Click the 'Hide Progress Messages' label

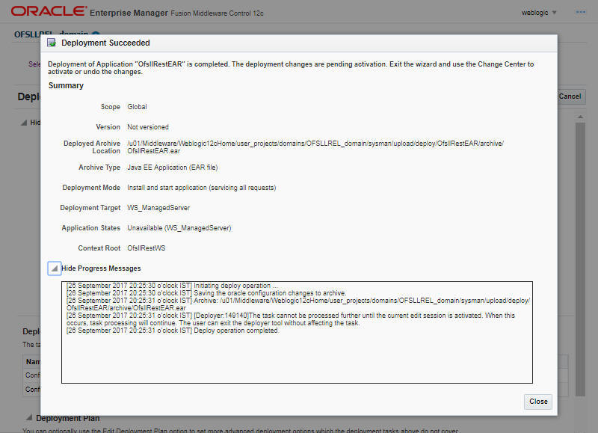click(101, 268)
